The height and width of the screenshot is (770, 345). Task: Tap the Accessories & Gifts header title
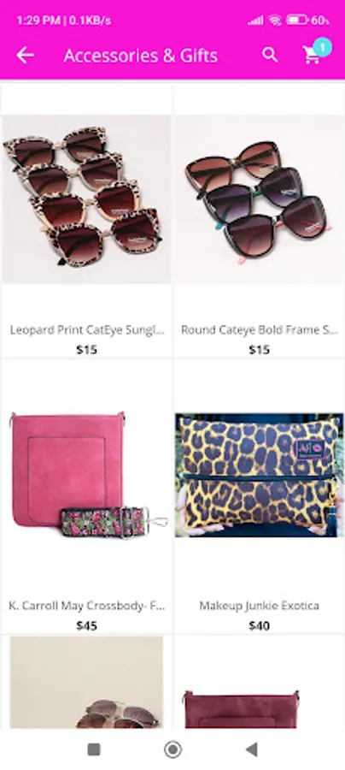tap(141, 56)
